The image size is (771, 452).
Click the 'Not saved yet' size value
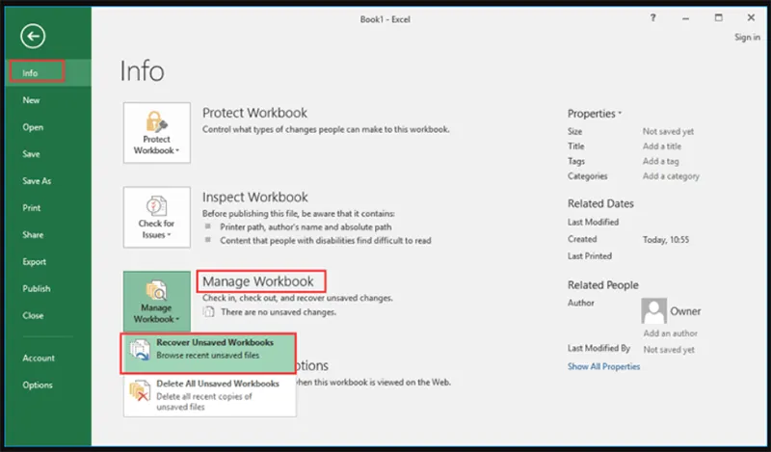click(668, 131)
